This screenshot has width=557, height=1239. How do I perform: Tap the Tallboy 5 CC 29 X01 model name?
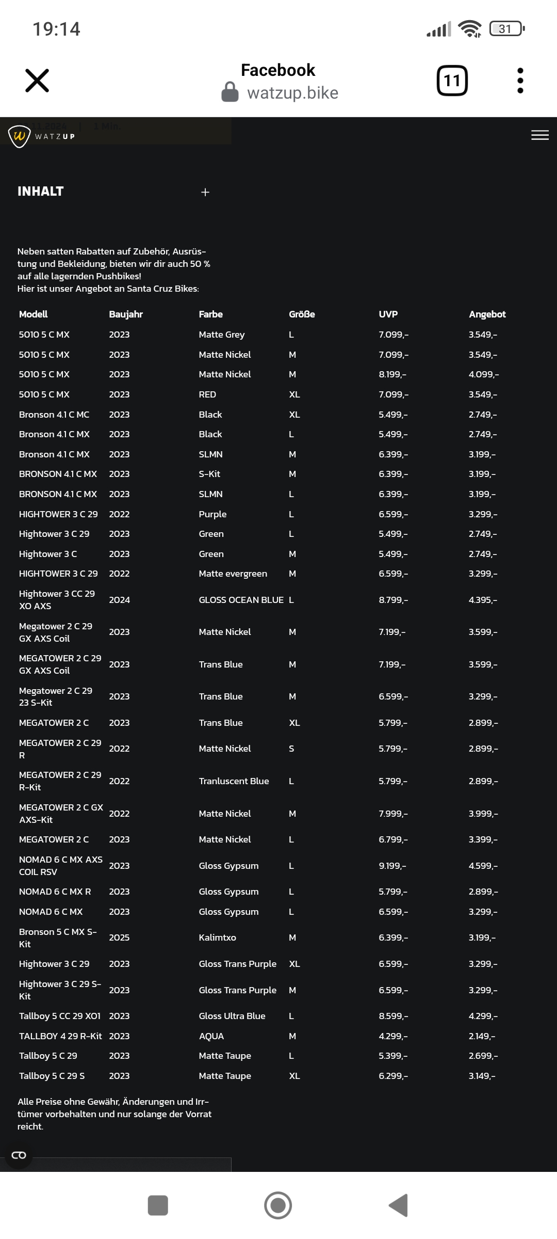(x=60, y=1016)
